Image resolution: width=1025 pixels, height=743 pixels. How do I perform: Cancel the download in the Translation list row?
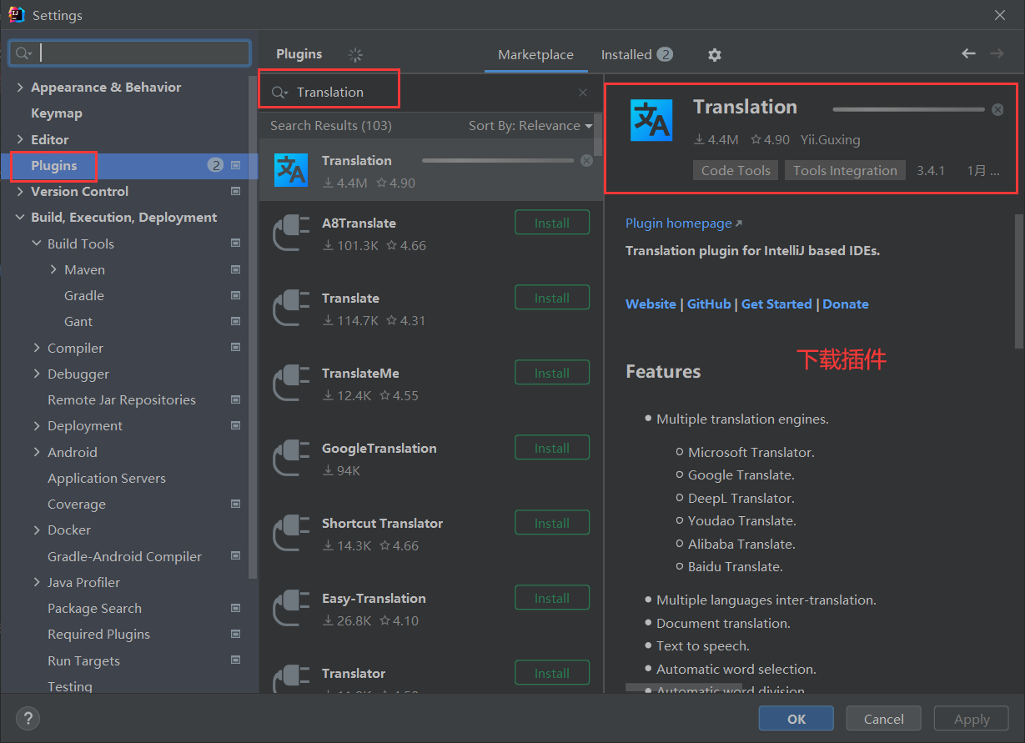tap(586, 160)
